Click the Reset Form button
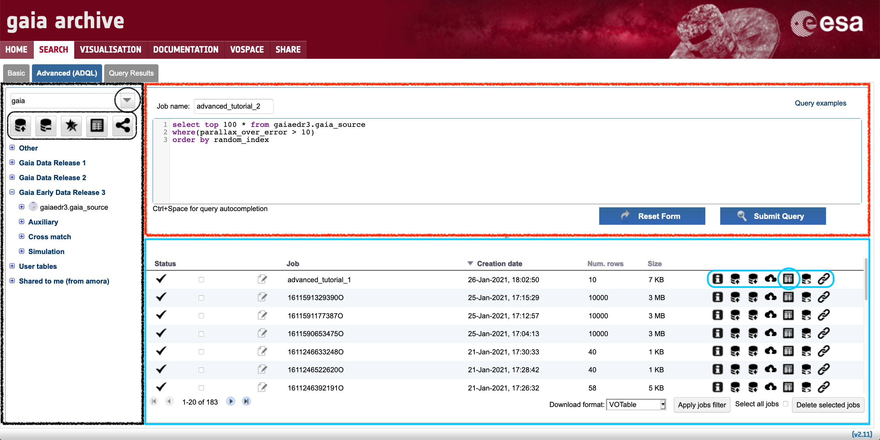This screenshot has height=440, width=880. pyautogui.click(x=652, y=216)
